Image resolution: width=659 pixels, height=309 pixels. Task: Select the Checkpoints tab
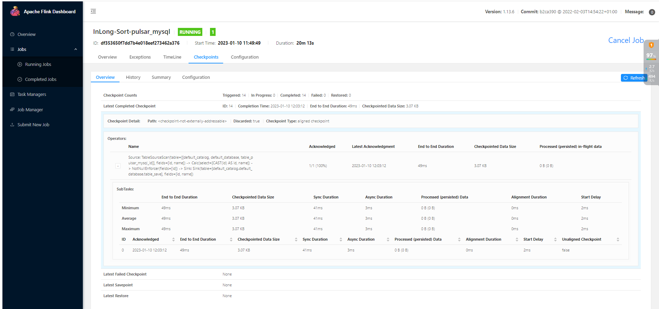(x=206, y=57)
